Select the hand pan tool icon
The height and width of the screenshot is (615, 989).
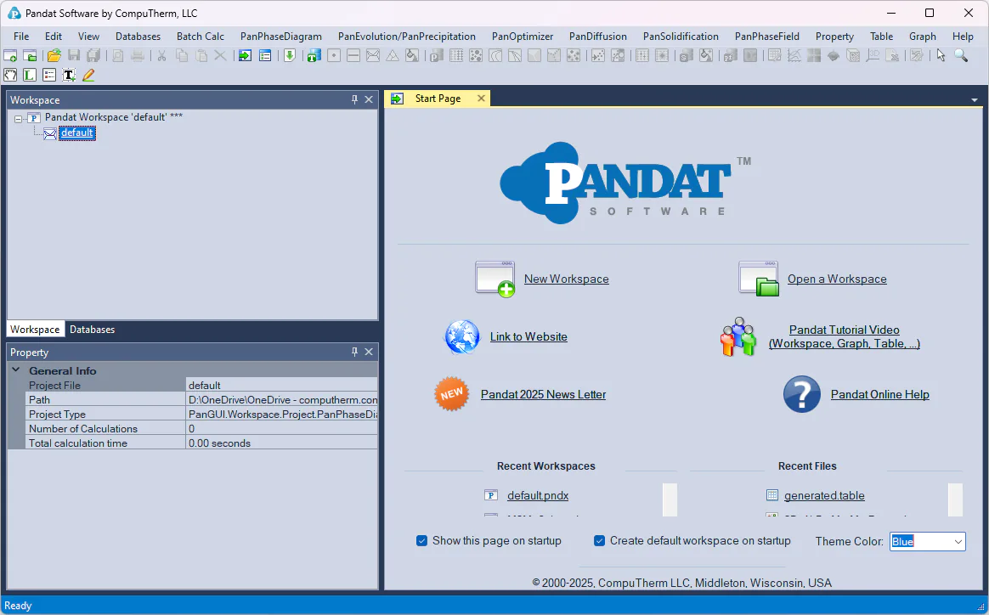pyautogui.click(x=10, y=75)
